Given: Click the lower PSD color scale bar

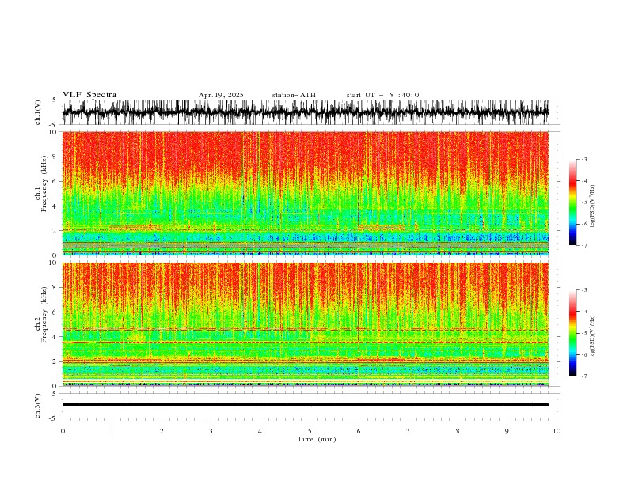Looking at the screenshot, I should pos(572,333).
